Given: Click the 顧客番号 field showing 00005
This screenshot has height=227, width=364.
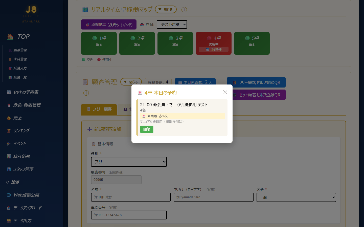Looking at the screenshot, I should point(116,180).
